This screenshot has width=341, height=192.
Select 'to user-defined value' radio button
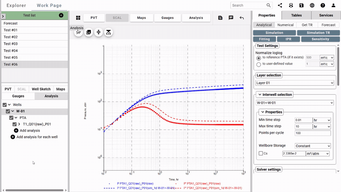point(259,64)
